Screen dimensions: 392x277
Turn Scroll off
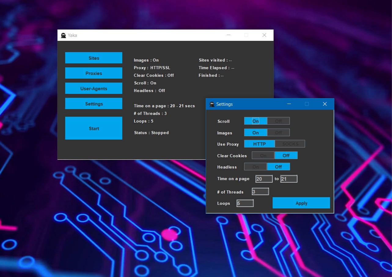(278, 121)
